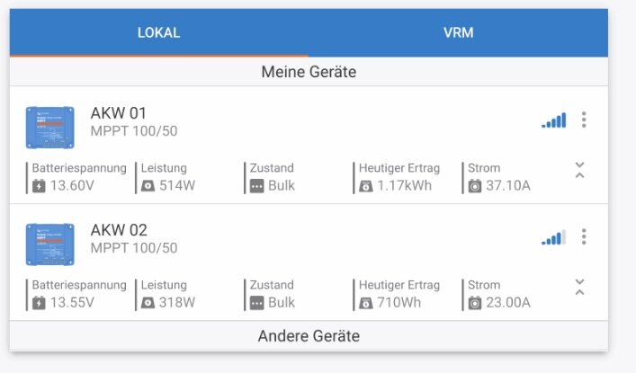Viewport: 636px width, 373px height.
Task: Click the AKW 01 MPPT device thumbnail
Action: (x=49, y=128)
